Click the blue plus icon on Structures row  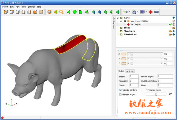174,31
